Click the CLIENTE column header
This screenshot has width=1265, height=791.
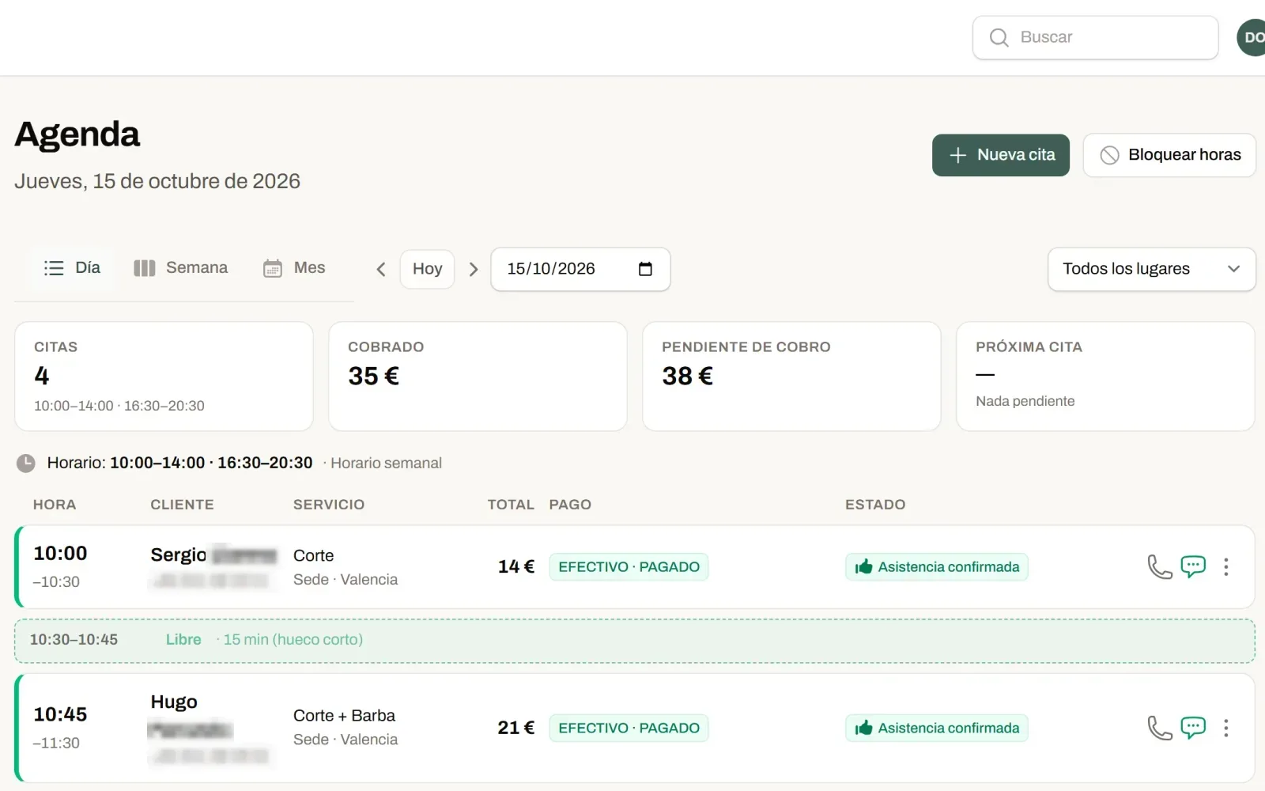click(x=182, y=505)
